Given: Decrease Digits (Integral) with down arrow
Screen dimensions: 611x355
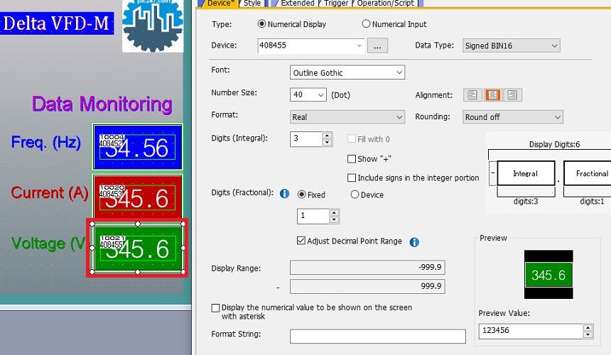Looking at the screenshot, I should click(327, 143).
